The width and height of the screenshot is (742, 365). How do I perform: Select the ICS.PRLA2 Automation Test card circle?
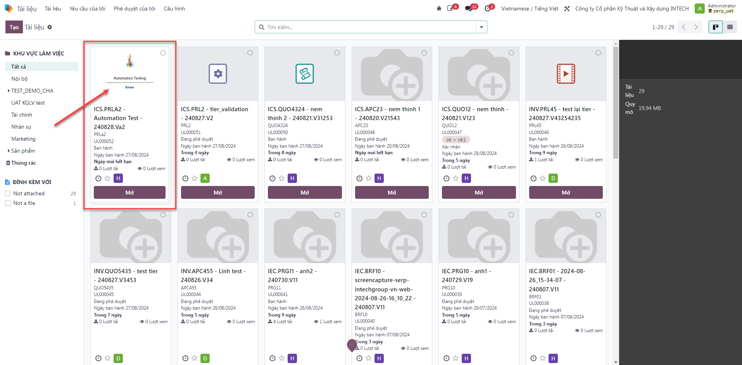(x=163, y=53)
